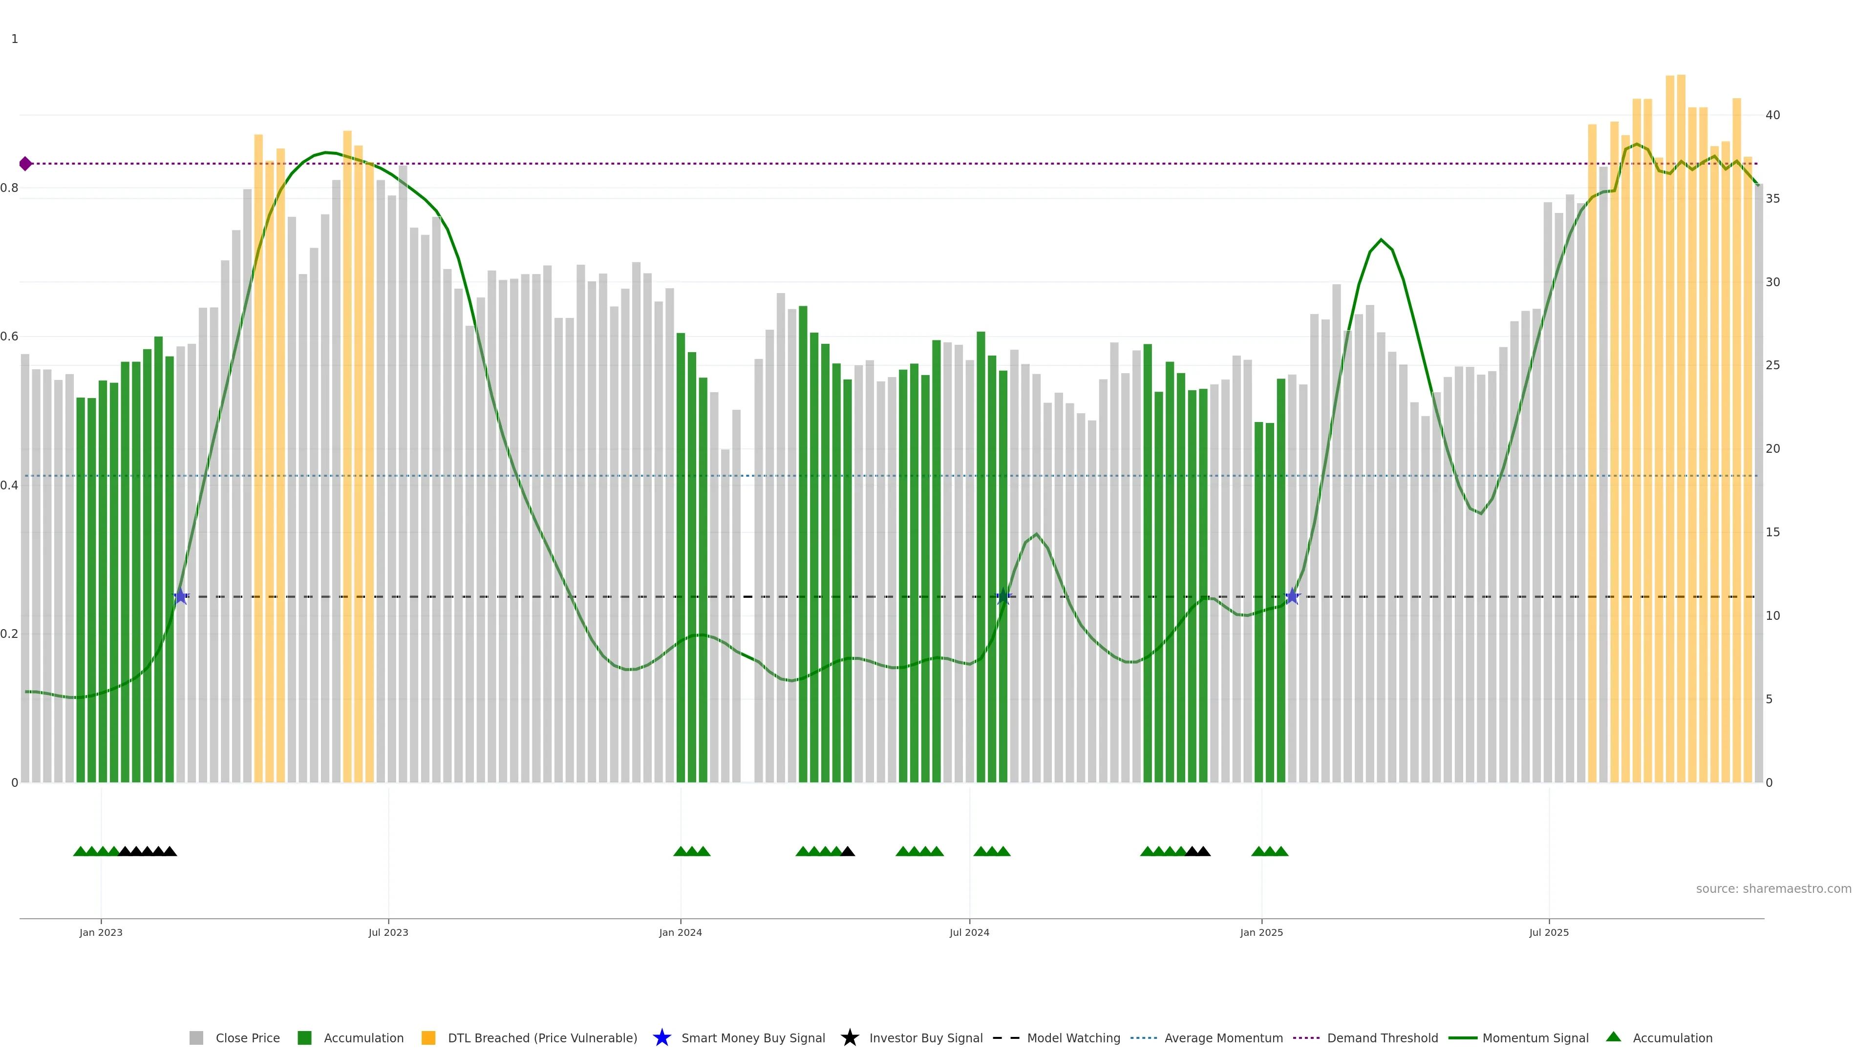This screenshot has height=1055, width=1876.
Task: Click the green square Accumulation legend swatch
Action: click(x=304, y=1038)
